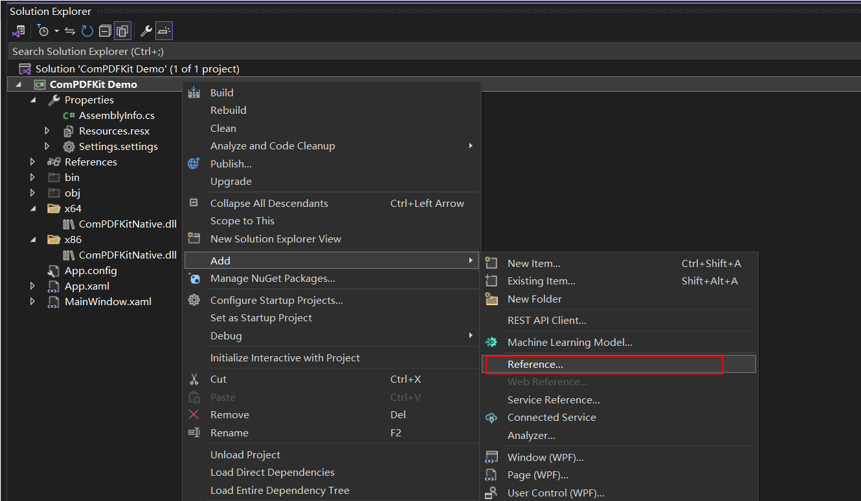Choose REST API Client
The image size is (861, 501).
point(547,320)
